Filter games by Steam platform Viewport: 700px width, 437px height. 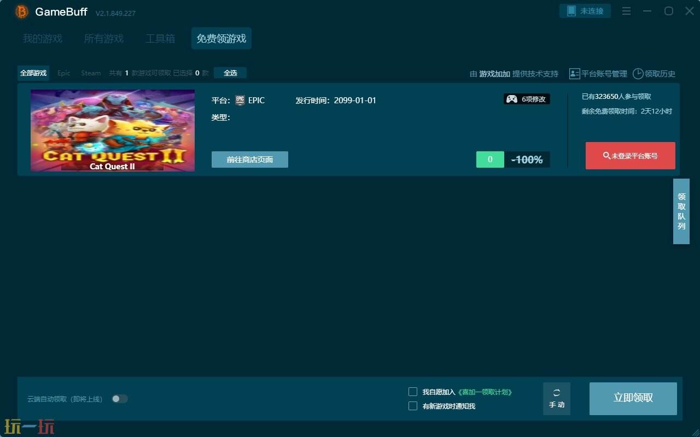[x=91, y=73]
